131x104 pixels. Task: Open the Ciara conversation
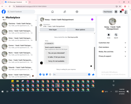(x=18, y=61)
